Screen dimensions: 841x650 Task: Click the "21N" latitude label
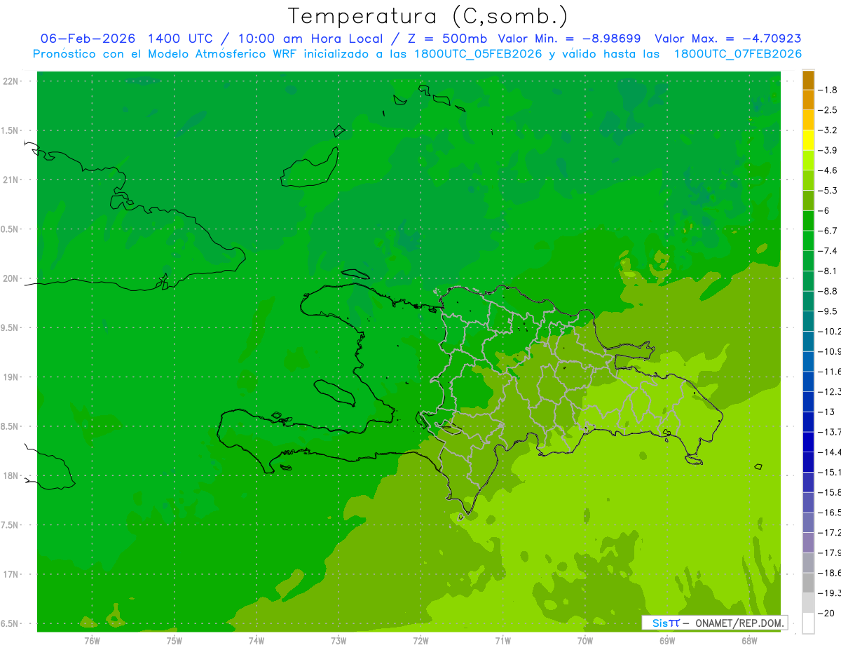[x=11, y=180]
